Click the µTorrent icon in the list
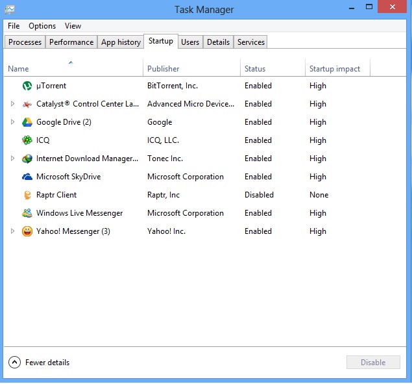412x384 pixels. click(x=27, y=86)
